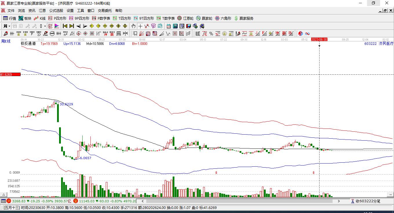The height and width of the screenshot is (213, 394).
Task: Click the yellow diamond left-arrow icon
Action: (92, 26)
